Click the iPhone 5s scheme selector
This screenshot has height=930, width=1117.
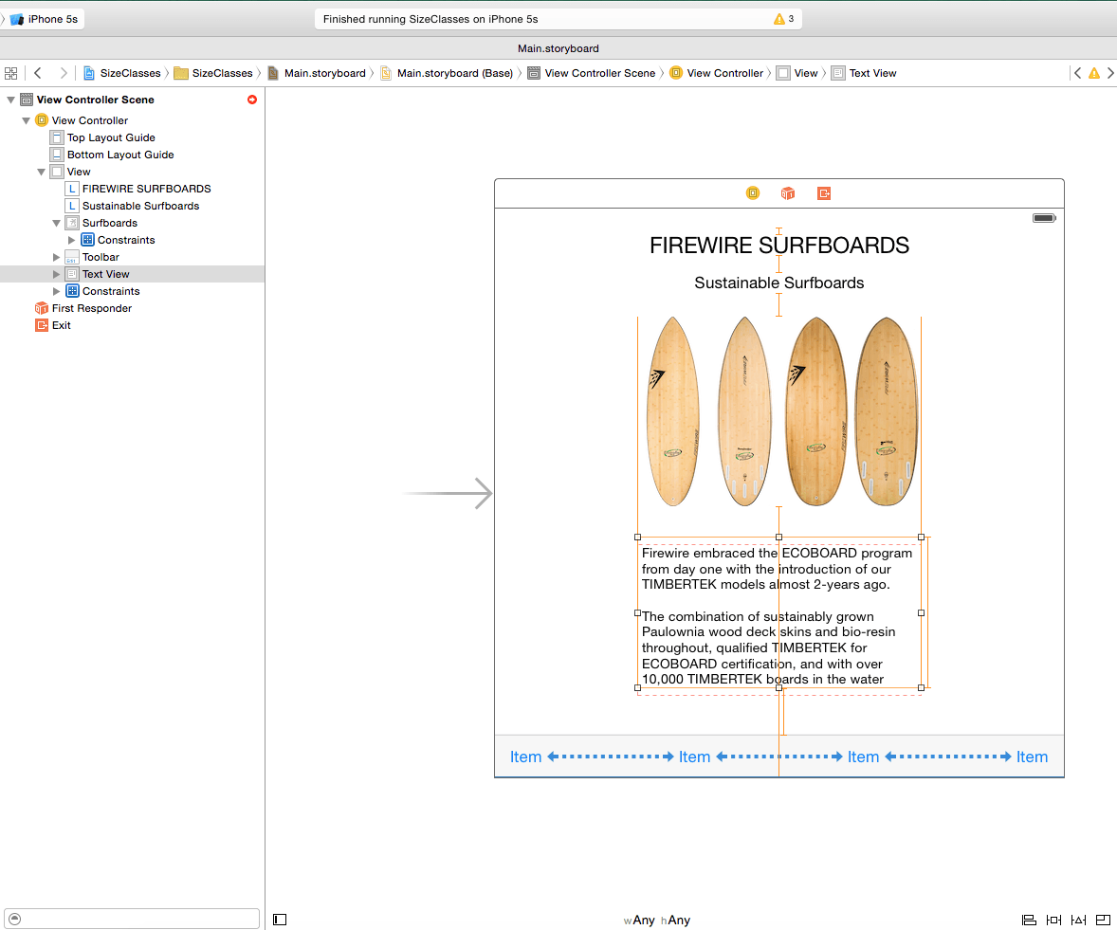point(43,17)
